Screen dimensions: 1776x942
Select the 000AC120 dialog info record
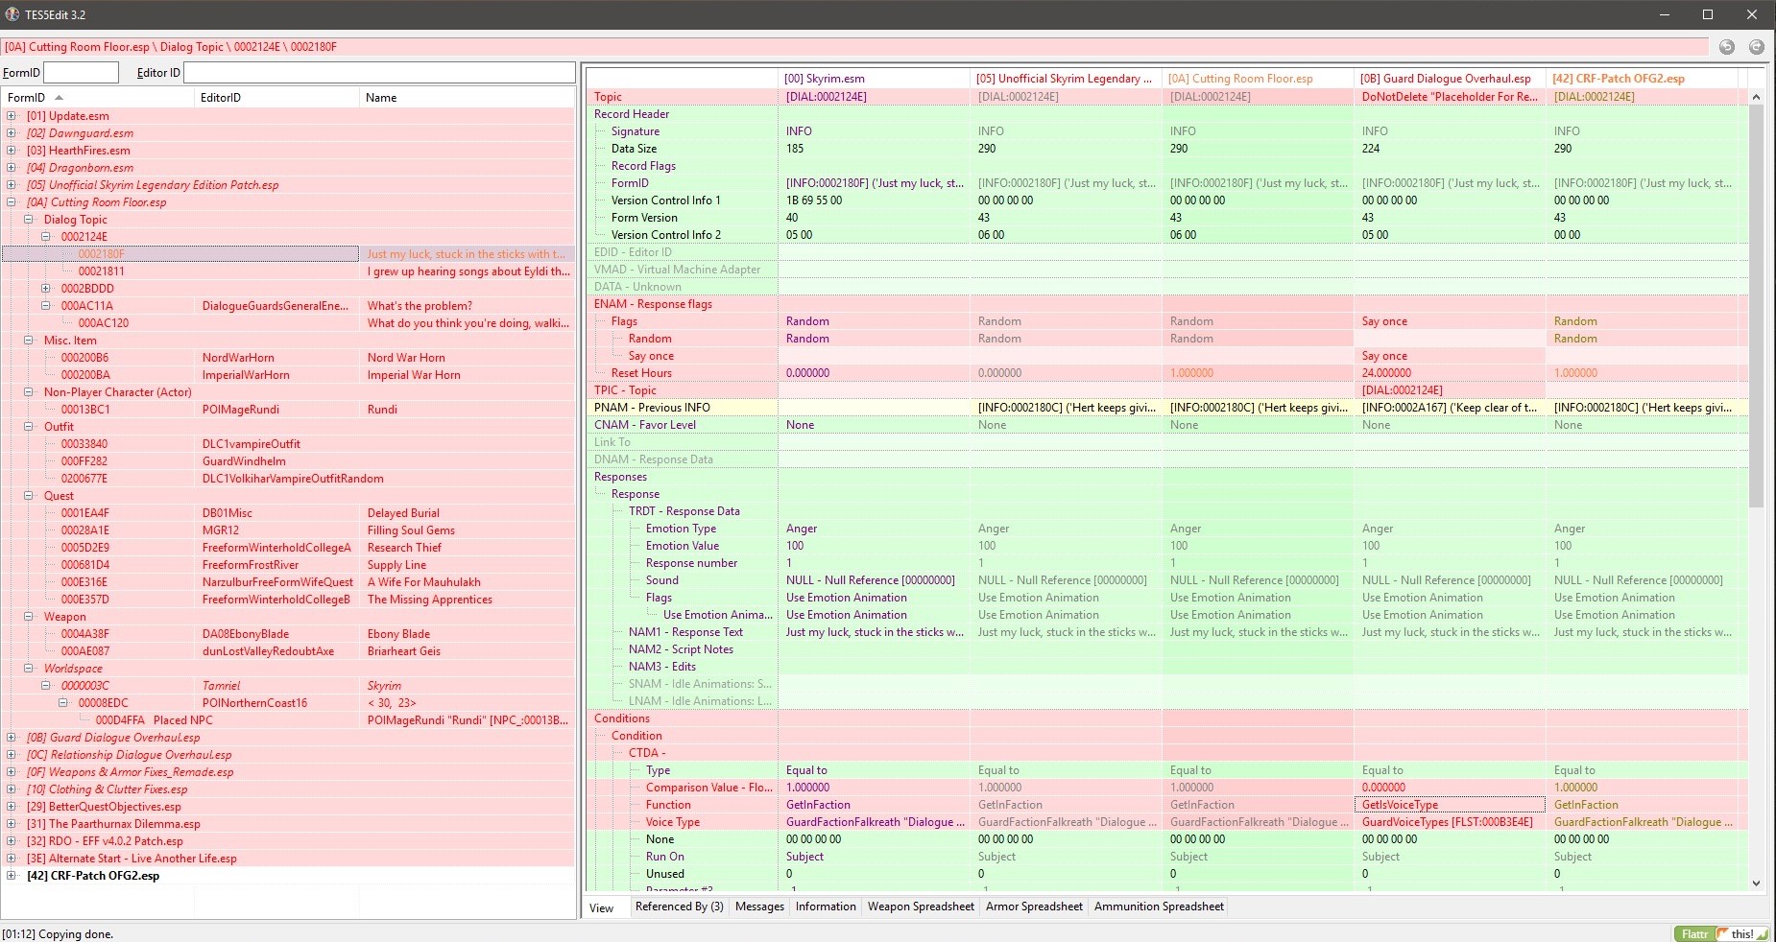(288, 323)
